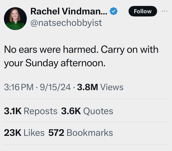Select the "No ears were harmed" tweet line
172x151 pixels.
click(81, 50)
